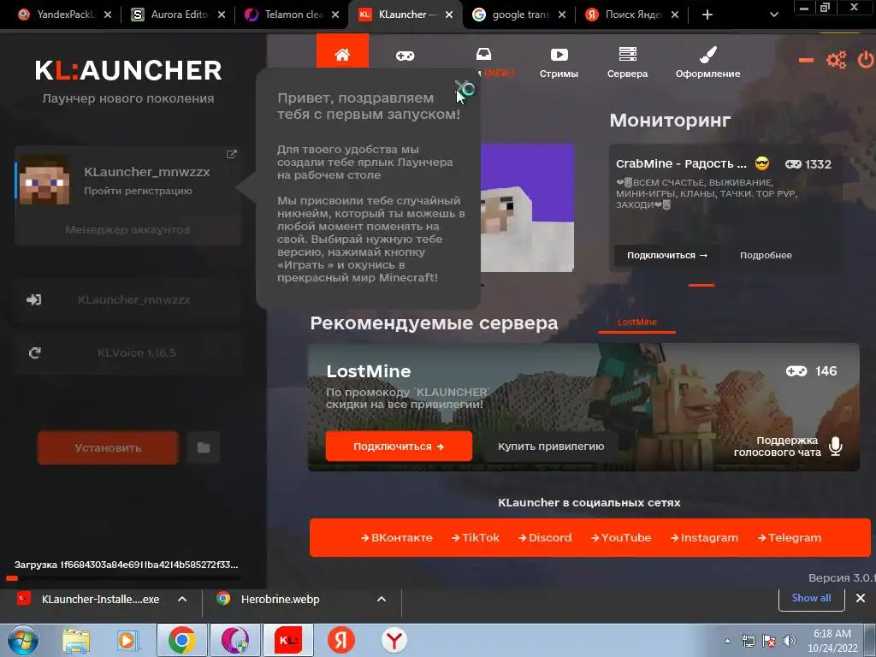Open game folder icon button
The width and height of the screenshot is (876, 657).
click(204, 447)
